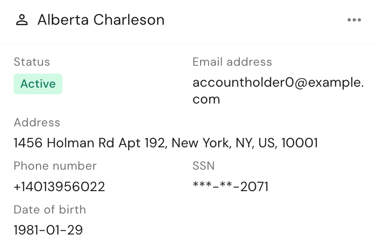Image resolution: width=375 pixels, height=248 pixels.
Task: Select the birth year 1981
Action: (26, 230)
